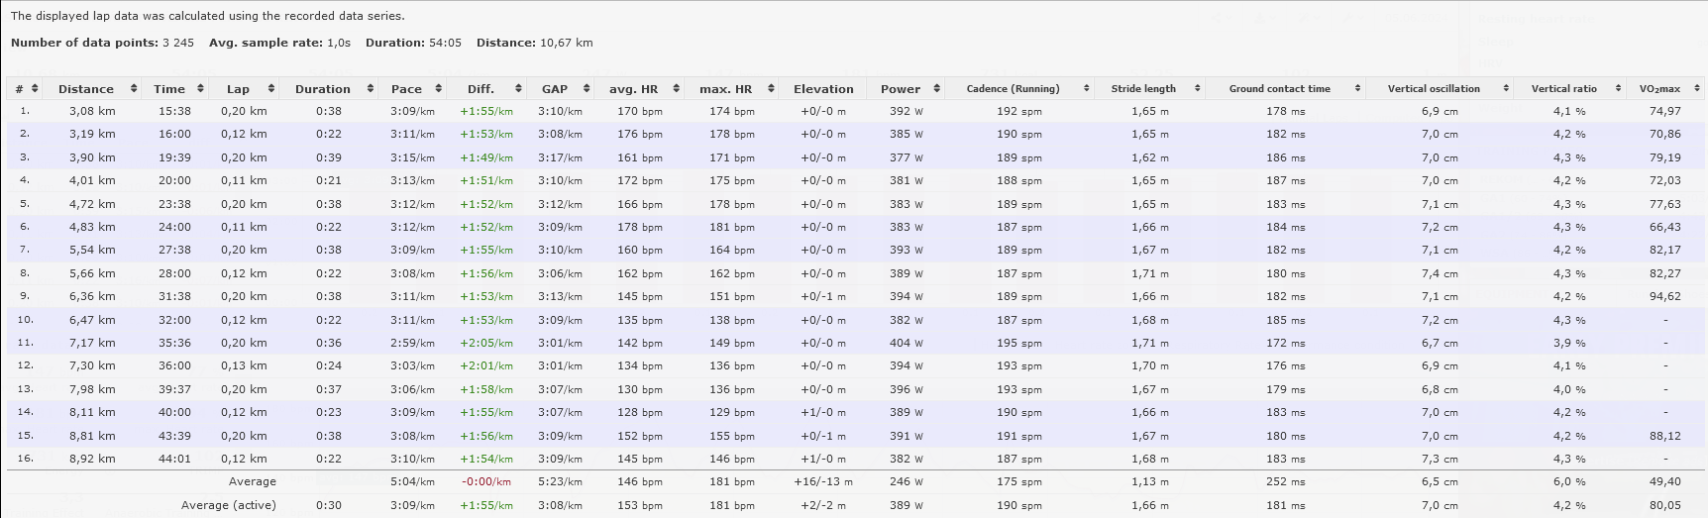Click the sort arrows in the Duration column

(371, 89)
